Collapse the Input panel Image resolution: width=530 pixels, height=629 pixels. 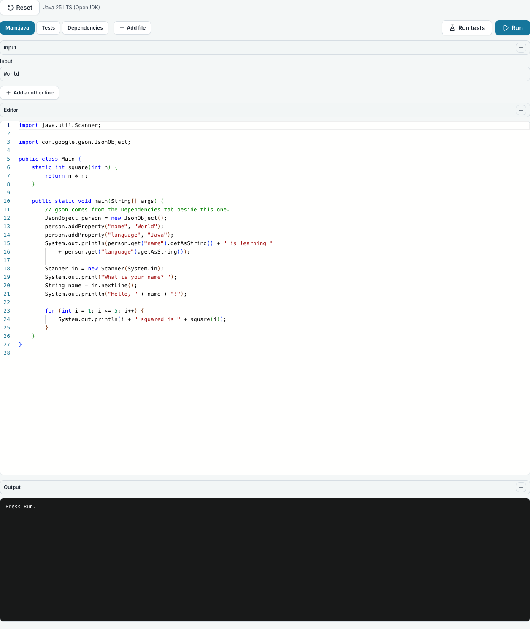(521, 48)
